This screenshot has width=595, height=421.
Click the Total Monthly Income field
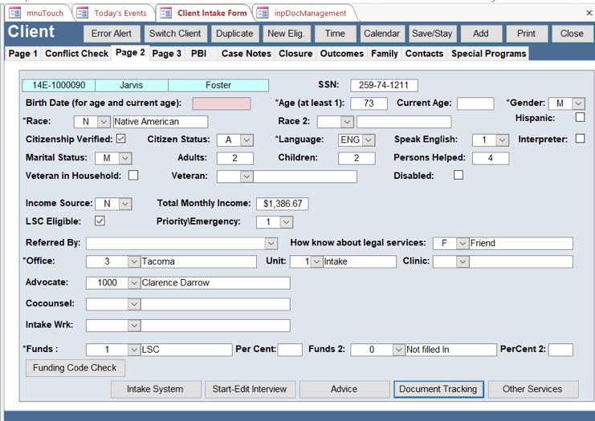coord(282,204)
